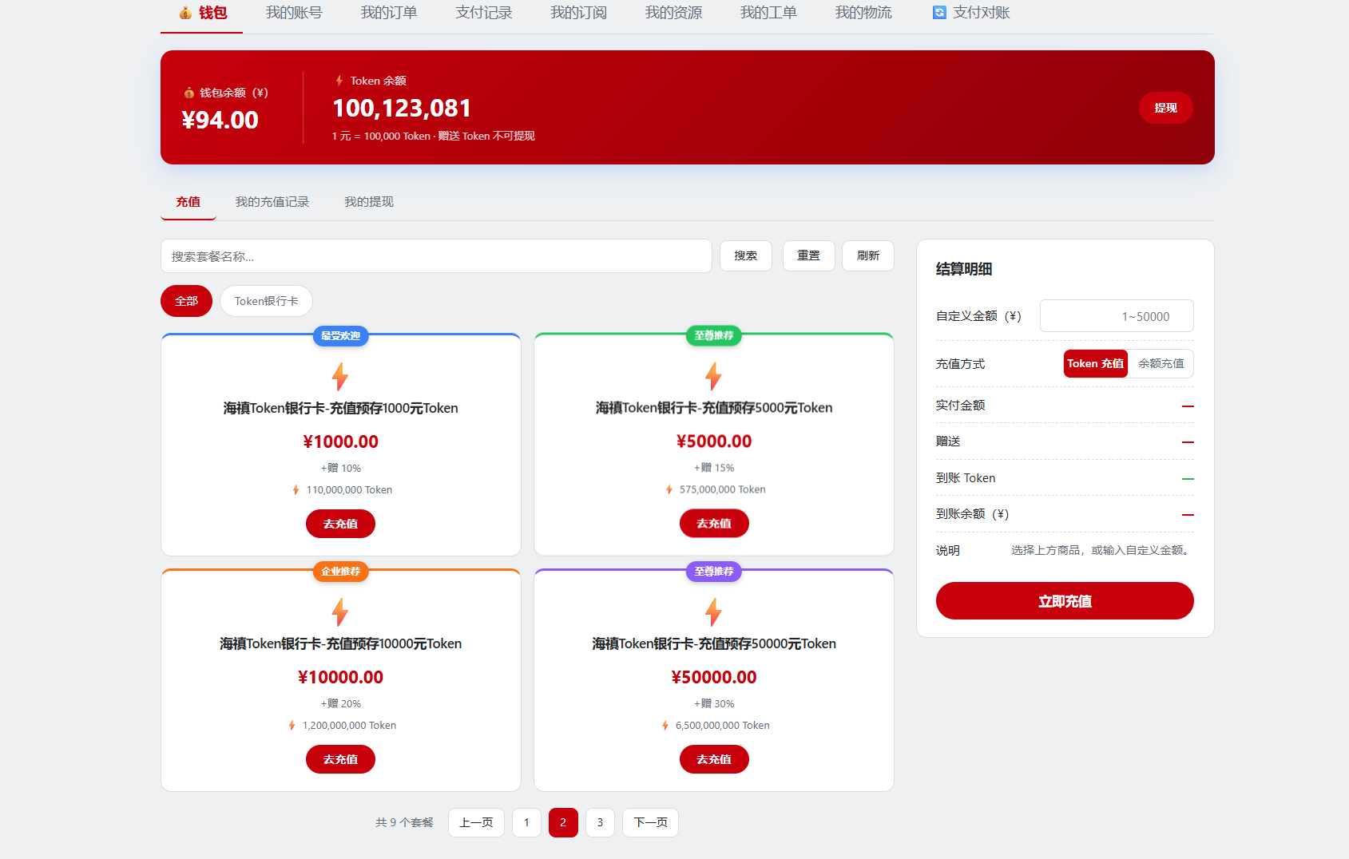
Task: Select Token 充值 recharge method
Action: [x=1095, y=363]
